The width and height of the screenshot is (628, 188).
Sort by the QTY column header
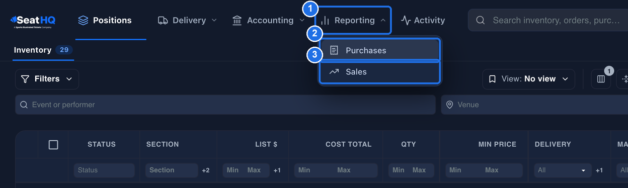tap(409, 144)
